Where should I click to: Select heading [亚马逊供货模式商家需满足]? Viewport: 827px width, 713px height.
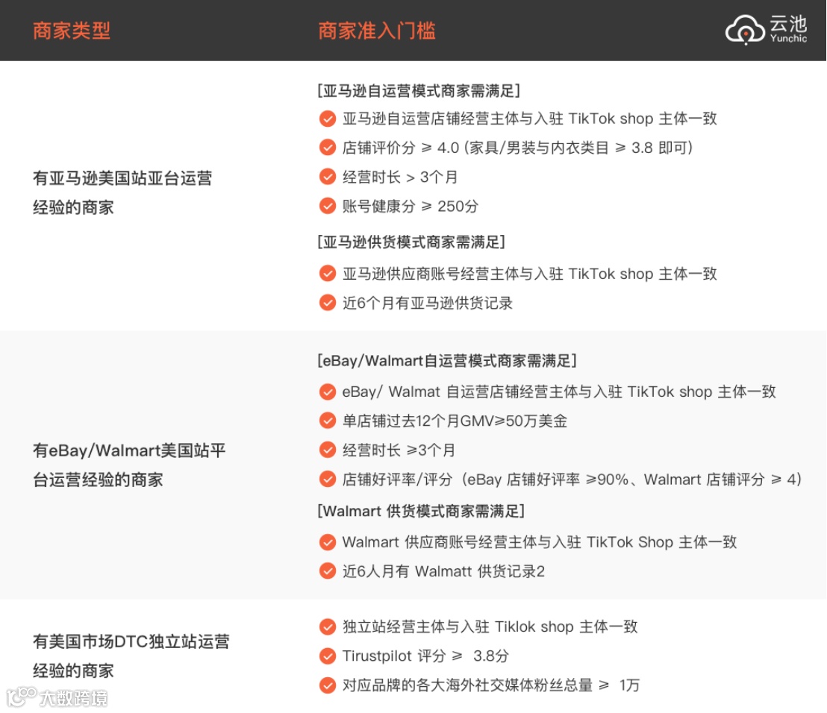click(x=411, y=242)
